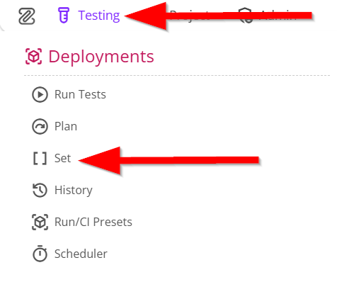The image size is (337, 299).
Task: Go to the Plan menu item
Action: coord(66,126)
